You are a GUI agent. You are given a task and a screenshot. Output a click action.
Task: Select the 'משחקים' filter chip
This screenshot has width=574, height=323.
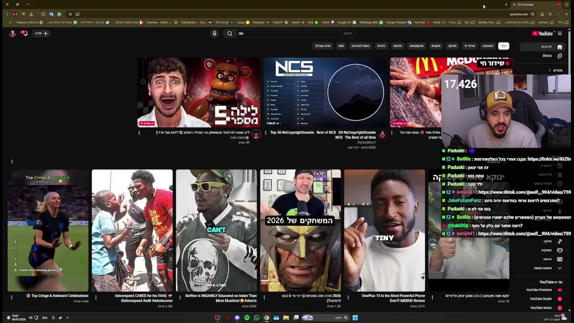(x=487, y=46)
